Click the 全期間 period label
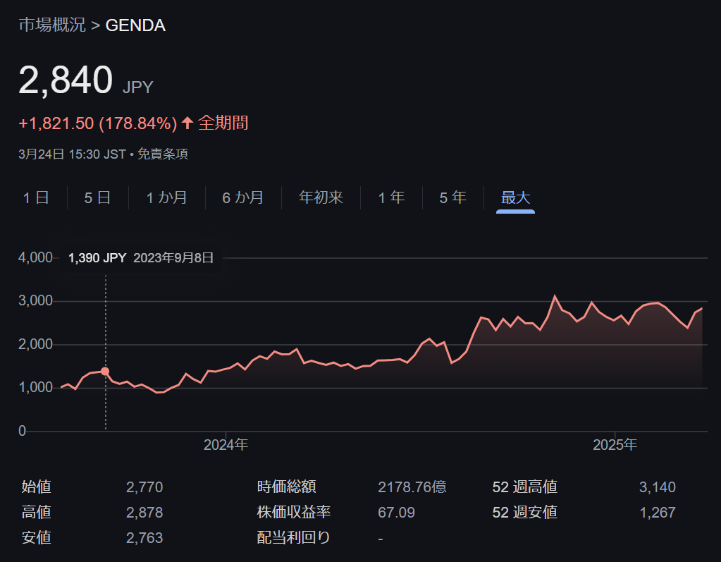This screenshot has height=562, width=721. [x=223, y=123]
